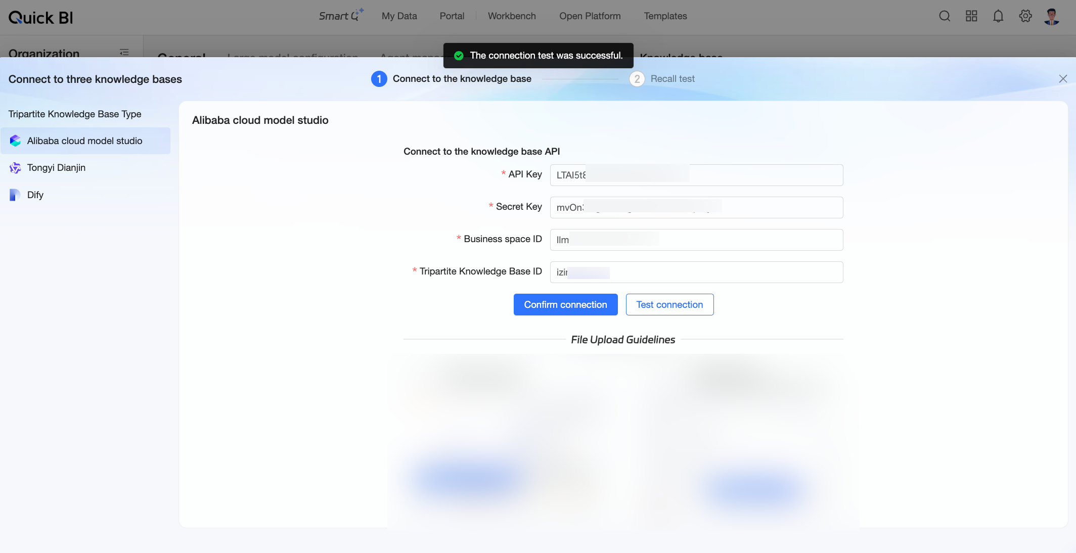Click the Tripartite Knowledge Base Type label
1076x553 pixels.
point(75,114)
